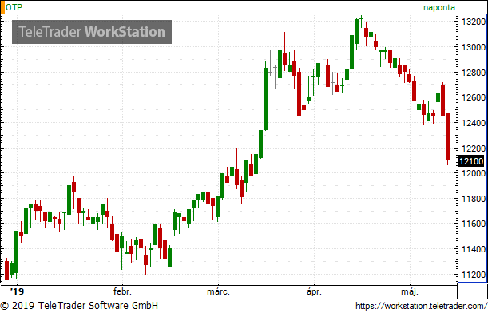The image size is (488, 313).
Task: Click the 11200 price axis label
Action: coord(474,275)
